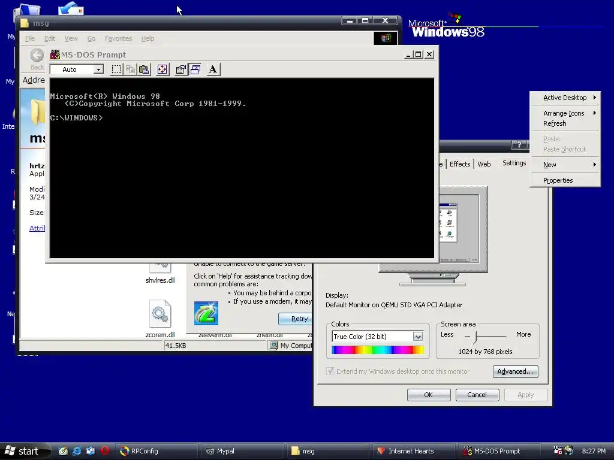This screenshot has width=614, height=460.
Task: Click the Advanced... button
Action: click(515, 371)
